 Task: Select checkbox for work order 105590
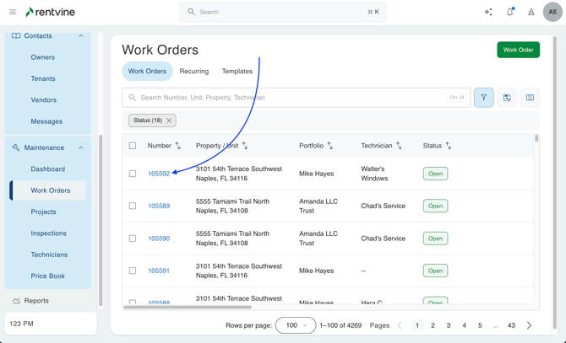(133, 238)
